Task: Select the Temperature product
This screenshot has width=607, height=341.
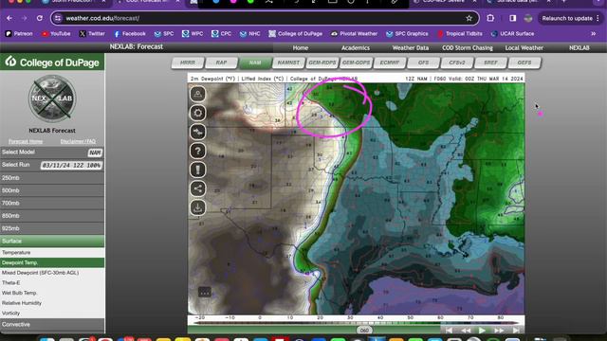Action: pyautogui.click(x=52, y=253)
